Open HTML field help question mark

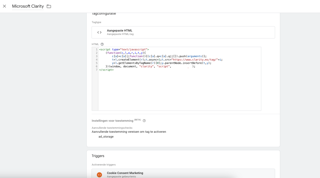pos(102,44)
